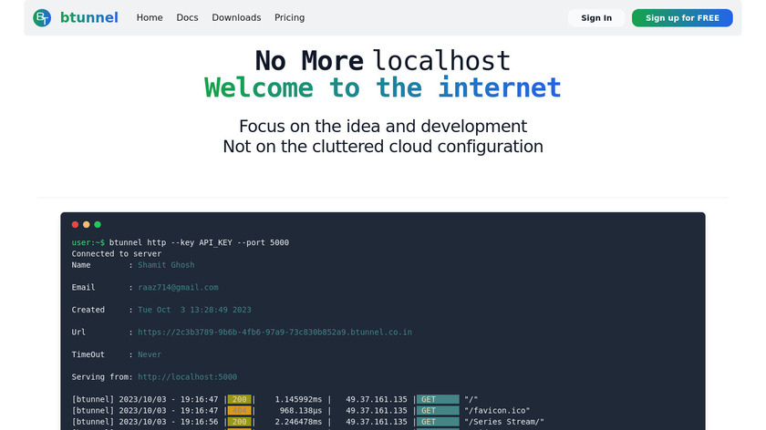Click the latency value '2.246478ms'
Image resolution: width=766 pixels, height=430 pixels.
click(x=298, y=422)
